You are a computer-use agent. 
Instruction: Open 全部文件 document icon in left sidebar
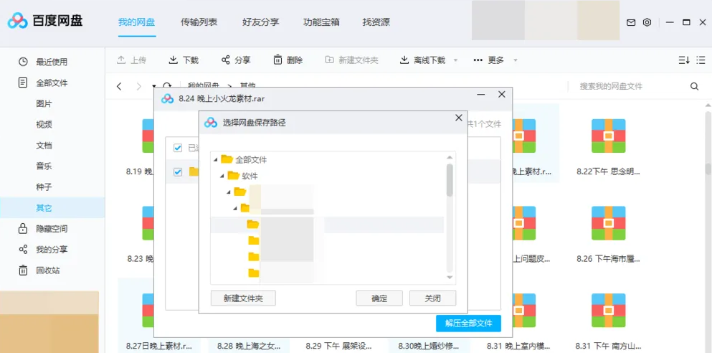(x=23, y=83)
